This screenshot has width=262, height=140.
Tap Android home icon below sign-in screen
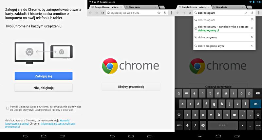pos(44,136)
